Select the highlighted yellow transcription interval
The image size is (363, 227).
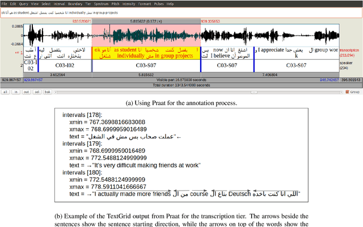146,53
